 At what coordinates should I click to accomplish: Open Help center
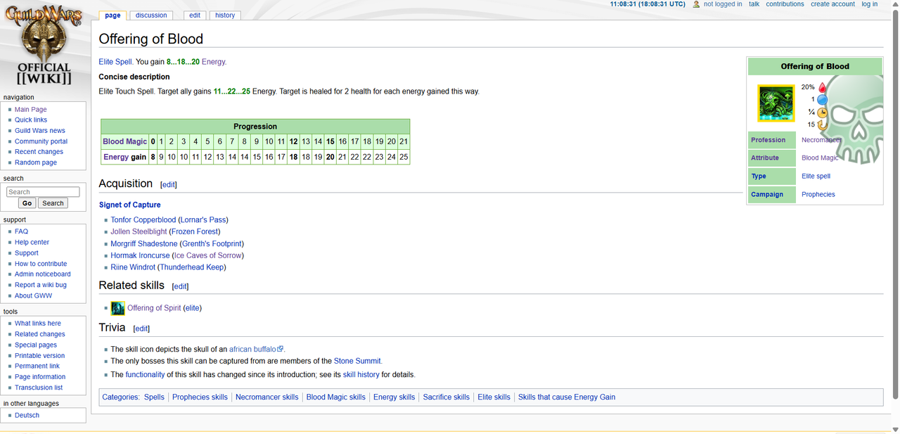coord(32,242)
